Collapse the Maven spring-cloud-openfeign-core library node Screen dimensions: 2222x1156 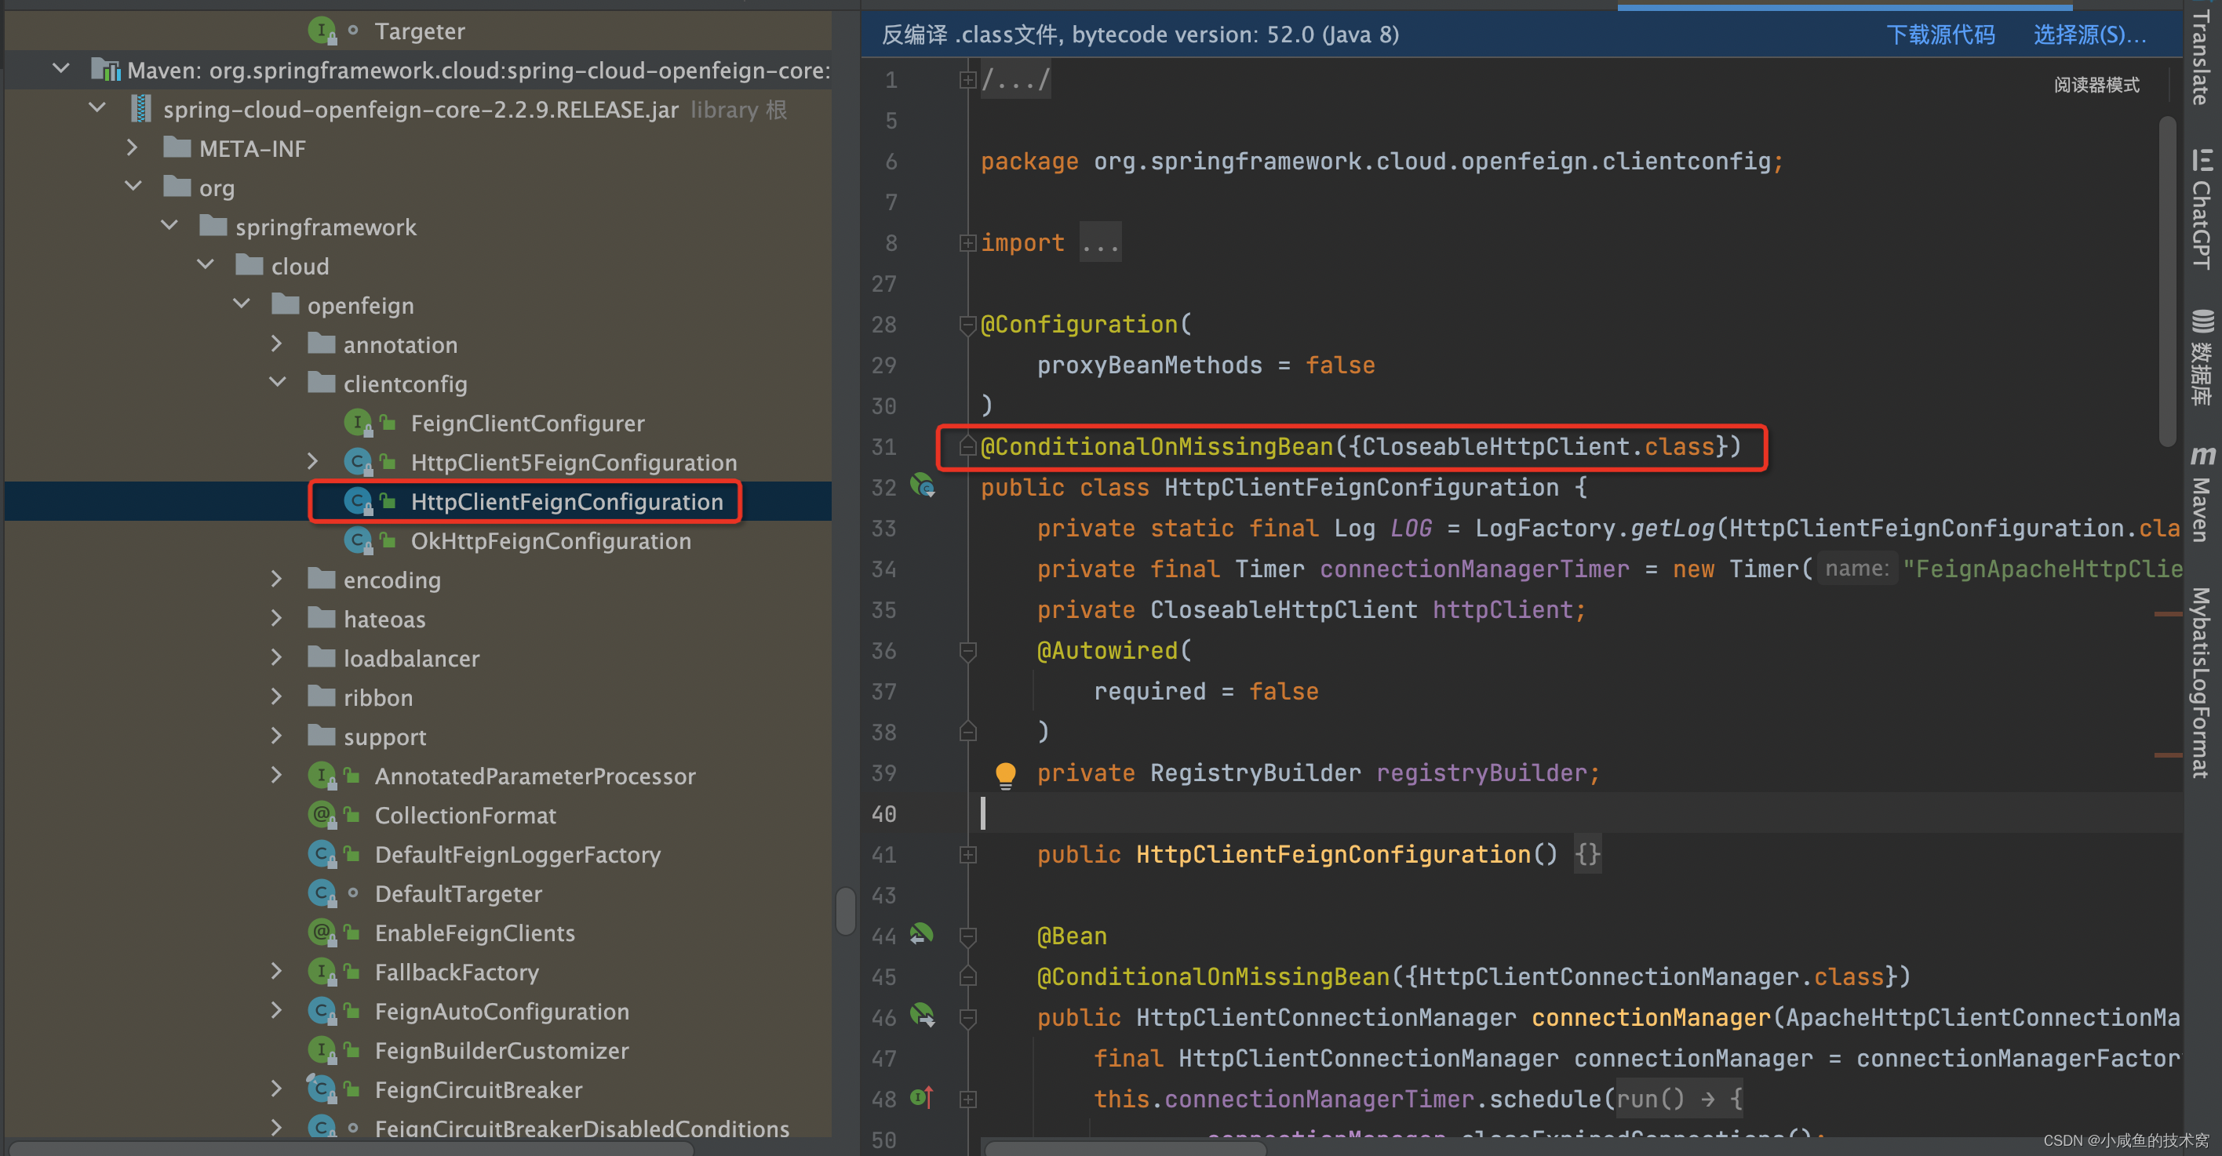tap(60, 69)
